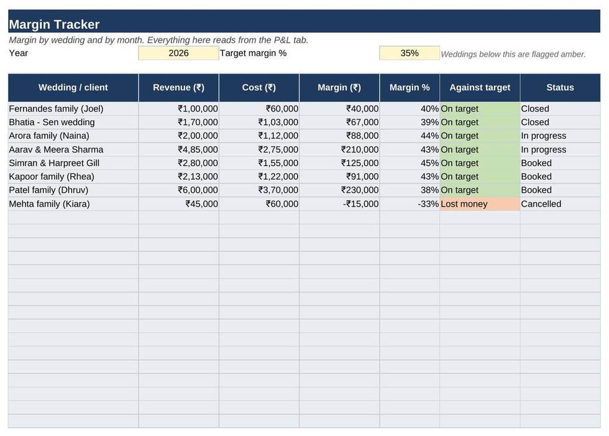Click the Margin Tracker title
Image resolution: width=609 pixels, height=436 pixels.
[54, 24]
